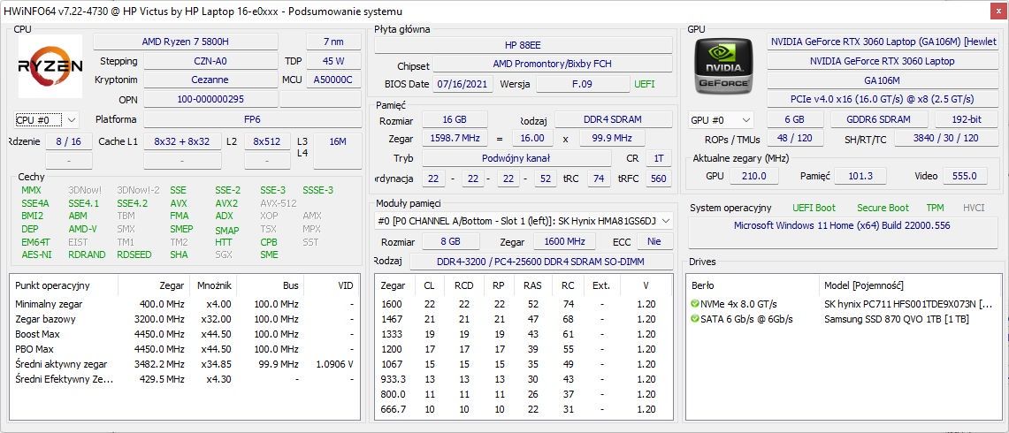Image resolution: width=1009 pixels, height=433 pixels.
Task: Click the A50000C MCU value
Action: point(333,80)
